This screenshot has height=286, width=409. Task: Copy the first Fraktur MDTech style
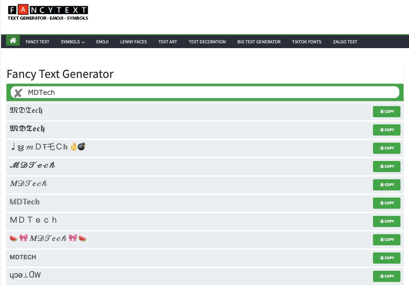pos(386,111)
